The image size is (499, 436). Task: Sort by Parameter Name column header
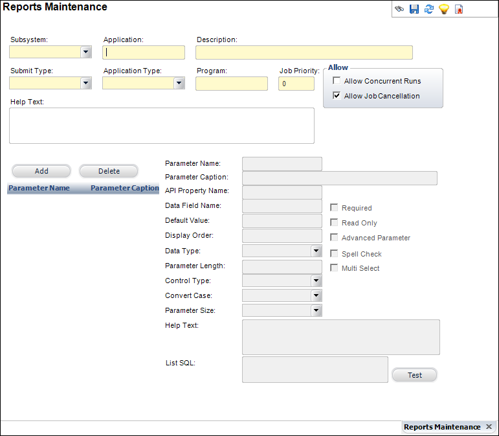click(39, 188)
